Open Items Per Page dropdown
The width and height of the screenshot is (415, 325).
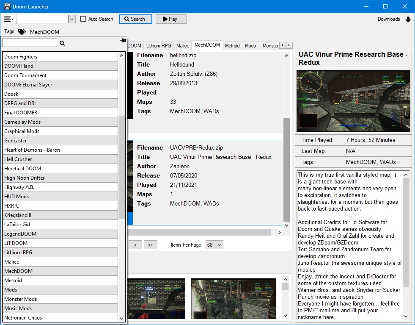(214, 245)
